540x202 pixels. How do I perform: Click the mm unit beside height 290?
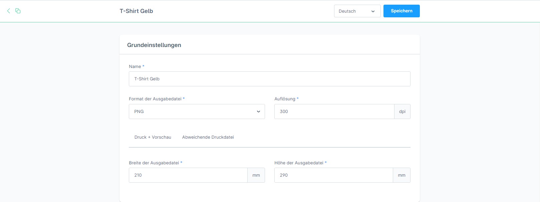[x=401, y=175]
